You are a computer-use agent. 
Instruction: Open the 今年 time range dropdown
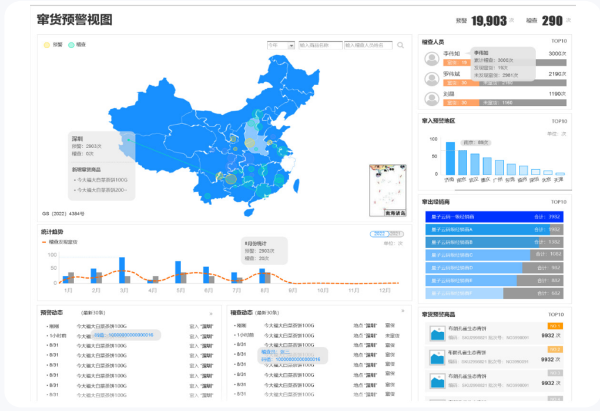pos(281,45)
